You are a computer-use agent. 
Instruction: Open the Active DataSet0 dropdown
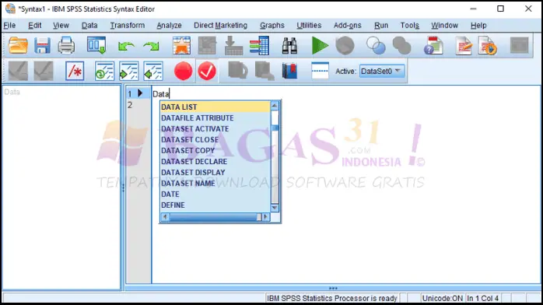[382, 71]
